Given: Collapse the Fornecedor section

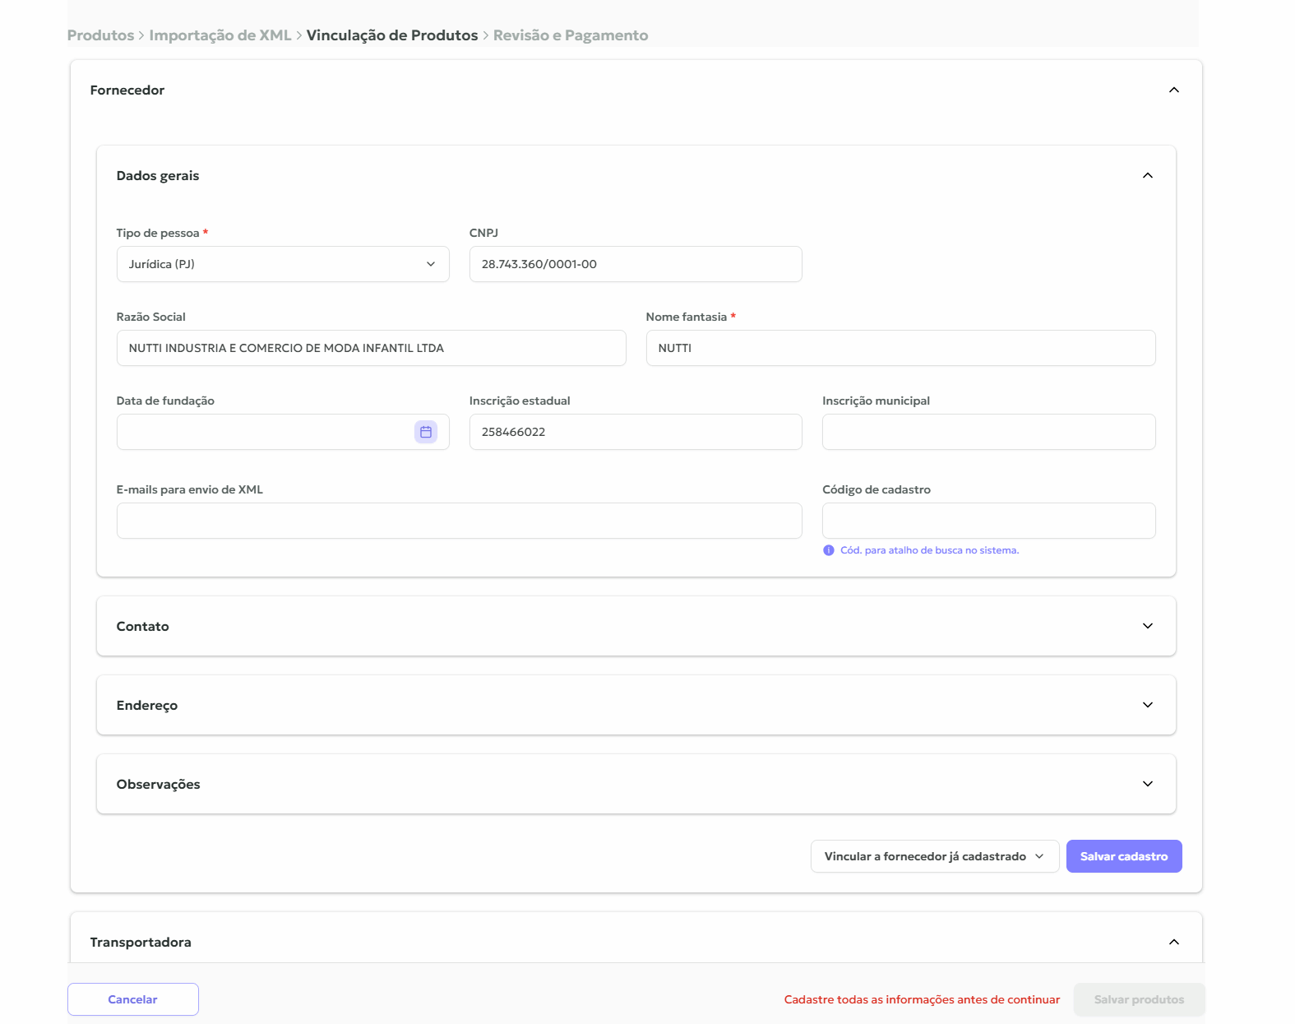Looking at the screenshot, I should 1173,90.
